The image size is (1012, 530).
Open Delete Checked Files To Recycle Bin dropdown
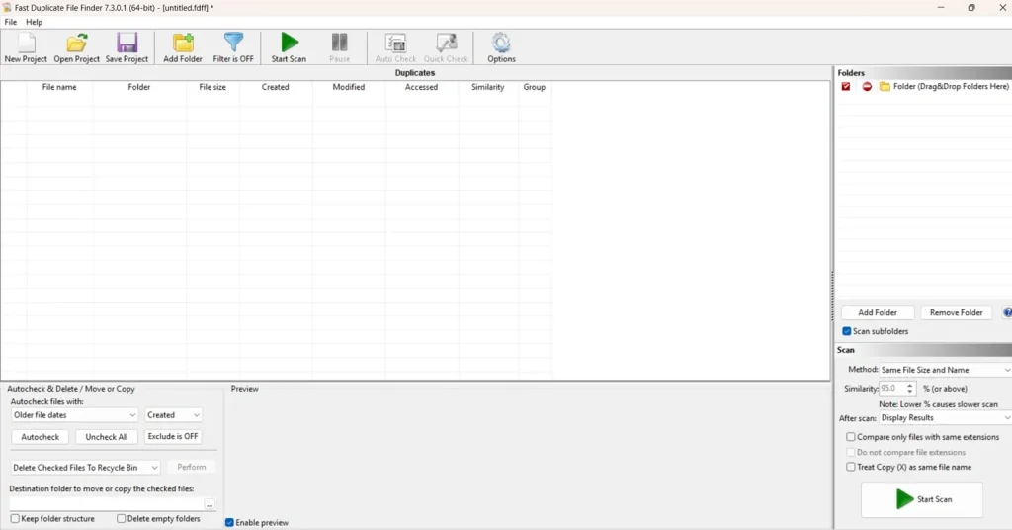(85, 468)
